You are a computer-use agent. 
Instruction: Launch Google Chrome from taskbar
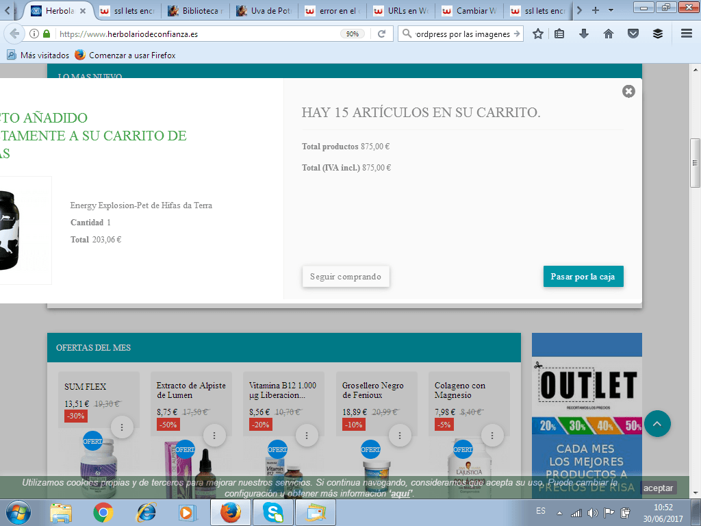pyautogui.click(x=103, y=512)
